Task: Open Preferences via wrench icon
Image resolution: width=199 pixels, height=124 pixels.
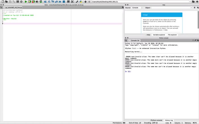Action: 77,2
